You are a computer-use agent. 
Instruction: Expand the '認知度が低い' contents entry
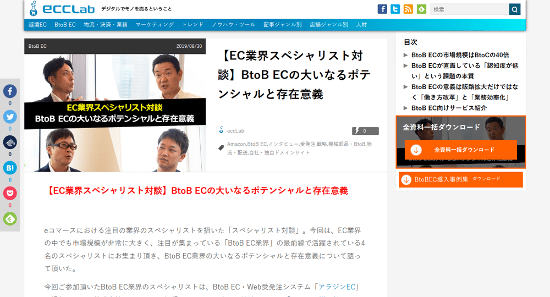coord(464,70)
